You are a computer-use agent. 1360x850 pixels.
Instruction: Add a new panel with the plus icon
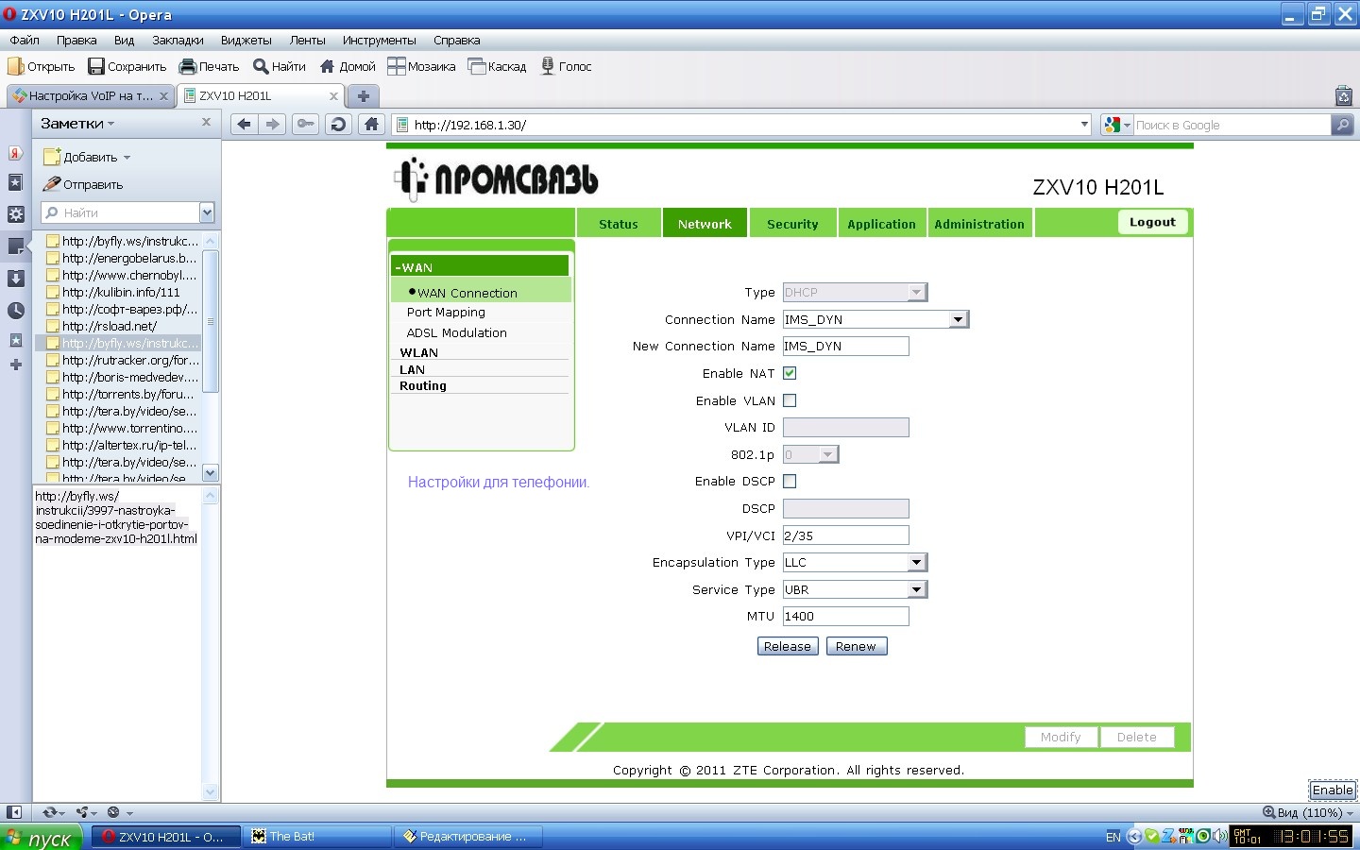pos(15,365)
